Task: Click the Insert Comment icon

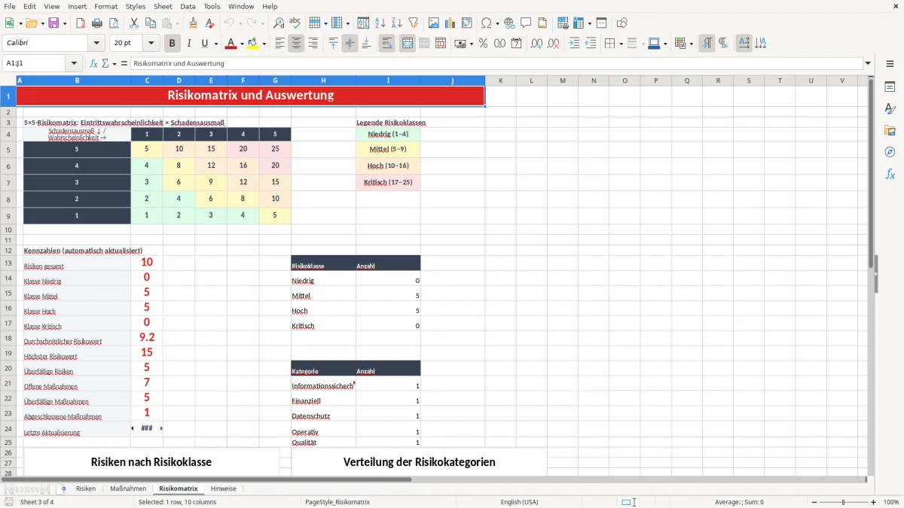Action: (526, 23)
